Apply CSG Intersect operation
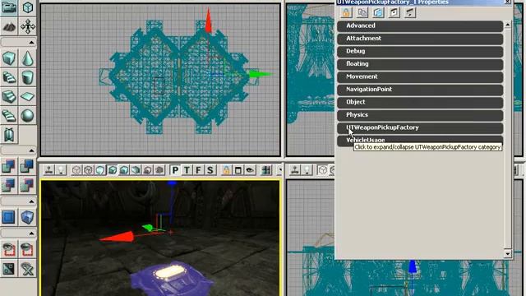 pyautogui.click(x=9, y=185)
